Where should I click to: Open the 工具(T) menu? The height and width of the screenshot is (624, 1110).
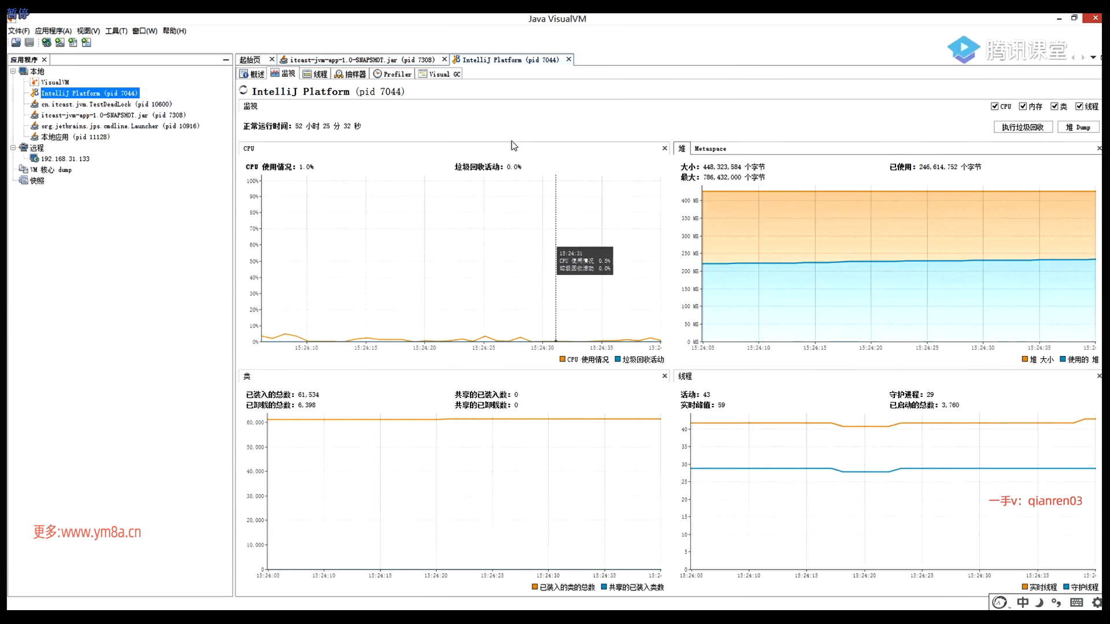click(116, 31)
